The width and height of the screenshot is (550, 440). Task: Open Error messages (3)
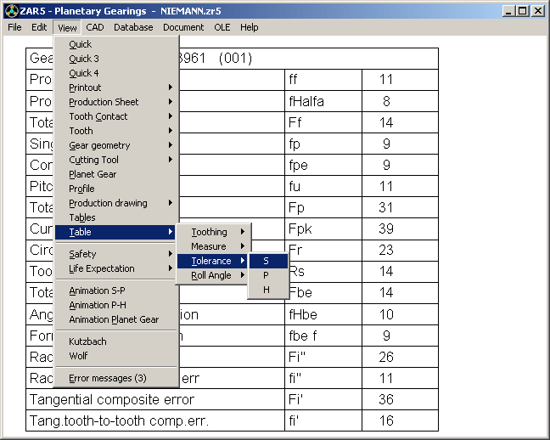pos(107,378)
